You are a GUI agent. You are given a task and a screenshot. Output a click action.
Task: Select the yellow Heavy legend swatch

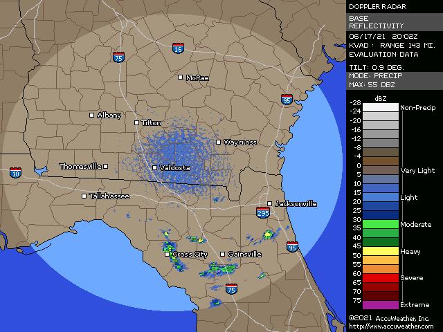pos(374,251)
